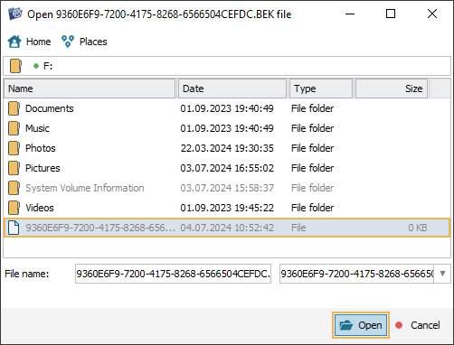Click the red dot Cancel icon
Screen dimensions: 454x345
tap(399, 325)
